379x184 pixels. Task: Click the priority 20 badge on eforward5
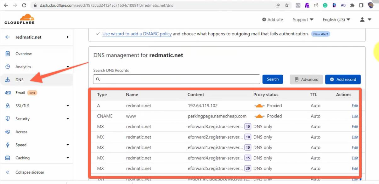(248, 168)
